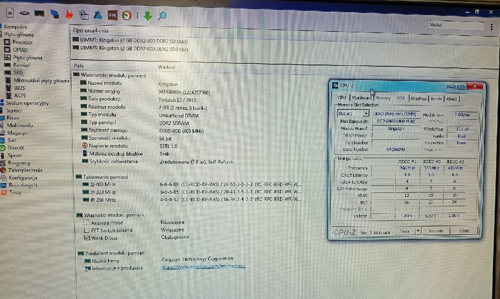Switch to About tab in CPU-Z
The image size is (500, 299).
pyautogui.click(x=452, y=99)
